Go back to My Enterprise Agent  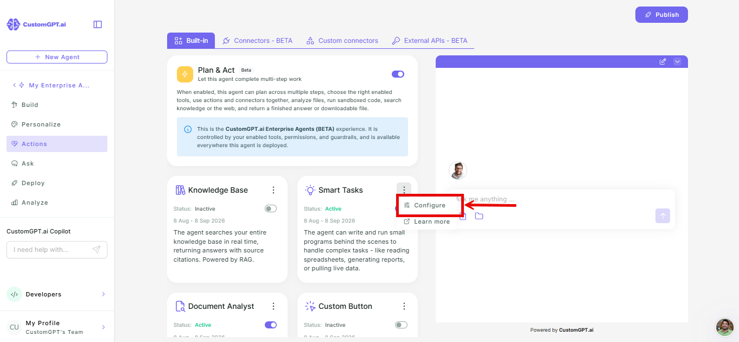pyautogui.click(x=51, y=85)
